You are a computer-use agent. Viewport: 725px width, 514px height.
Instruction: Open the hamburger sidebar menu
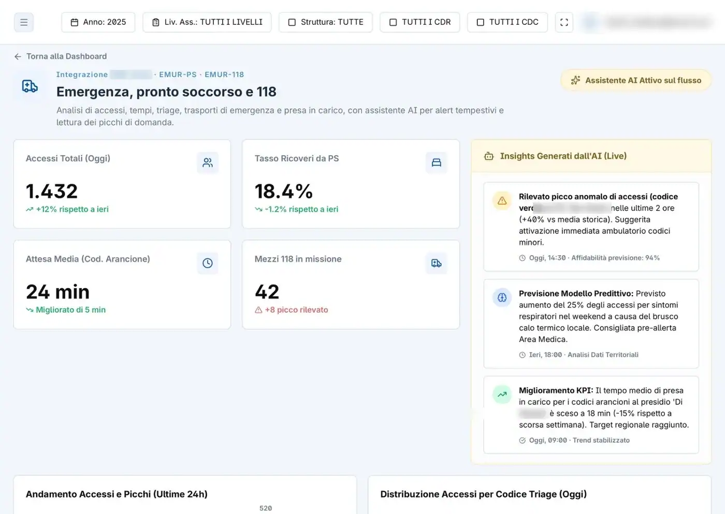pyautogui.click(x=24, y=22)
